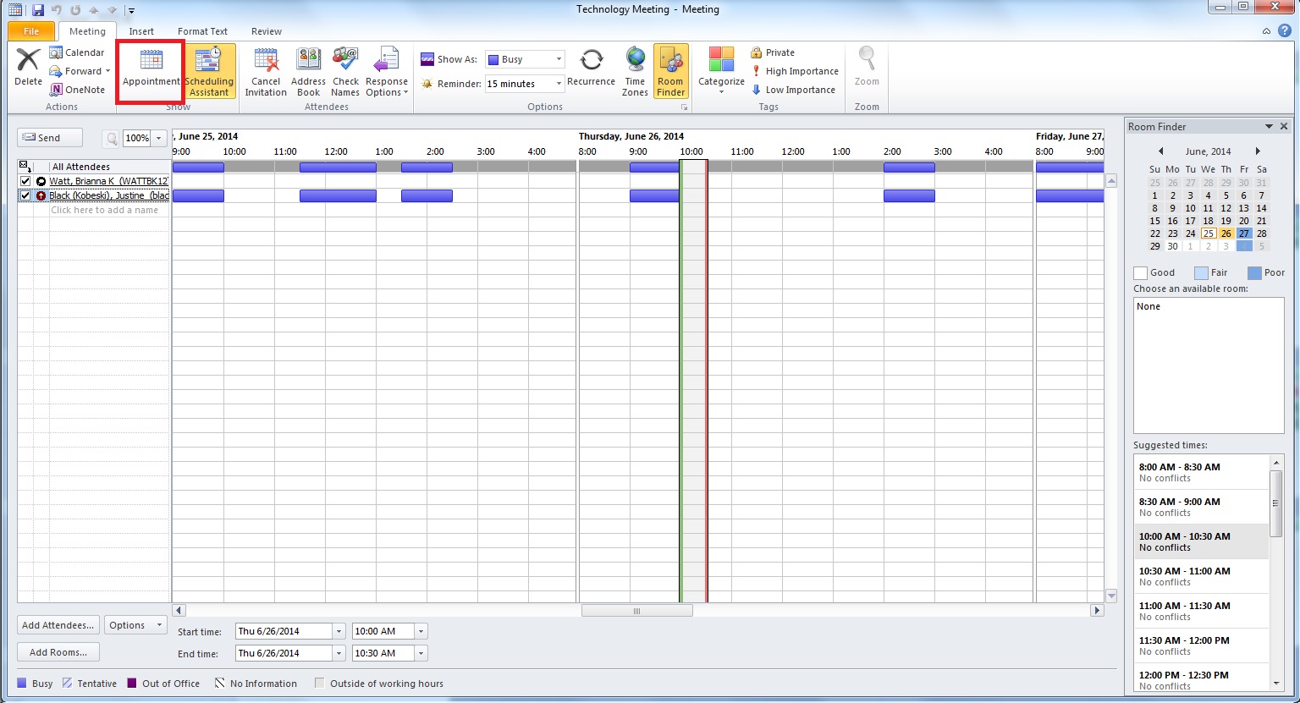Toggle the Room Finder pane
Viewport: 1300px width, 703px height.
click(670, 72)
